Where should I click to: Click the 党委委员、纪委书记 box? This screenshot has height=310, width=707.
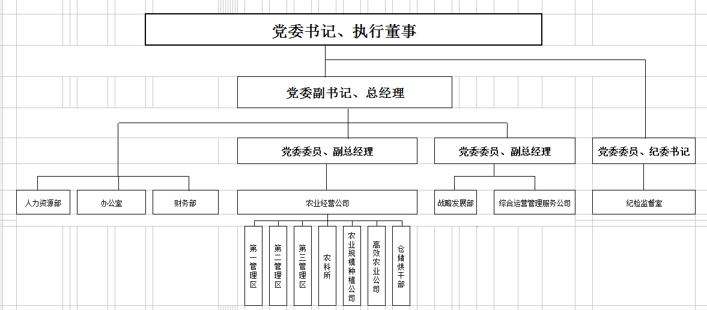pos(644,151)
